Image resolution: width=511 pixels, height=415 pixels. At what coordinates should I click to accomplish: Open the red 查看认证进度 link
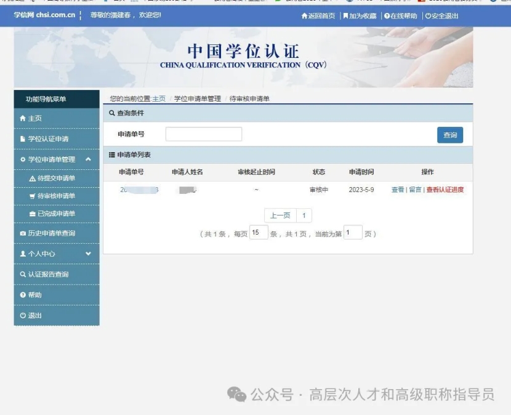tap(445, 190)
